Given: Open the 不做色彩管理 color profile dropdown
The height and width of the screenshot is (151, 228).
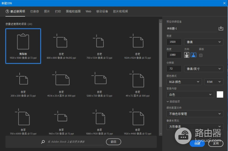Looking at the screenshot, I should pyautogui.click(x=195, y=114).
